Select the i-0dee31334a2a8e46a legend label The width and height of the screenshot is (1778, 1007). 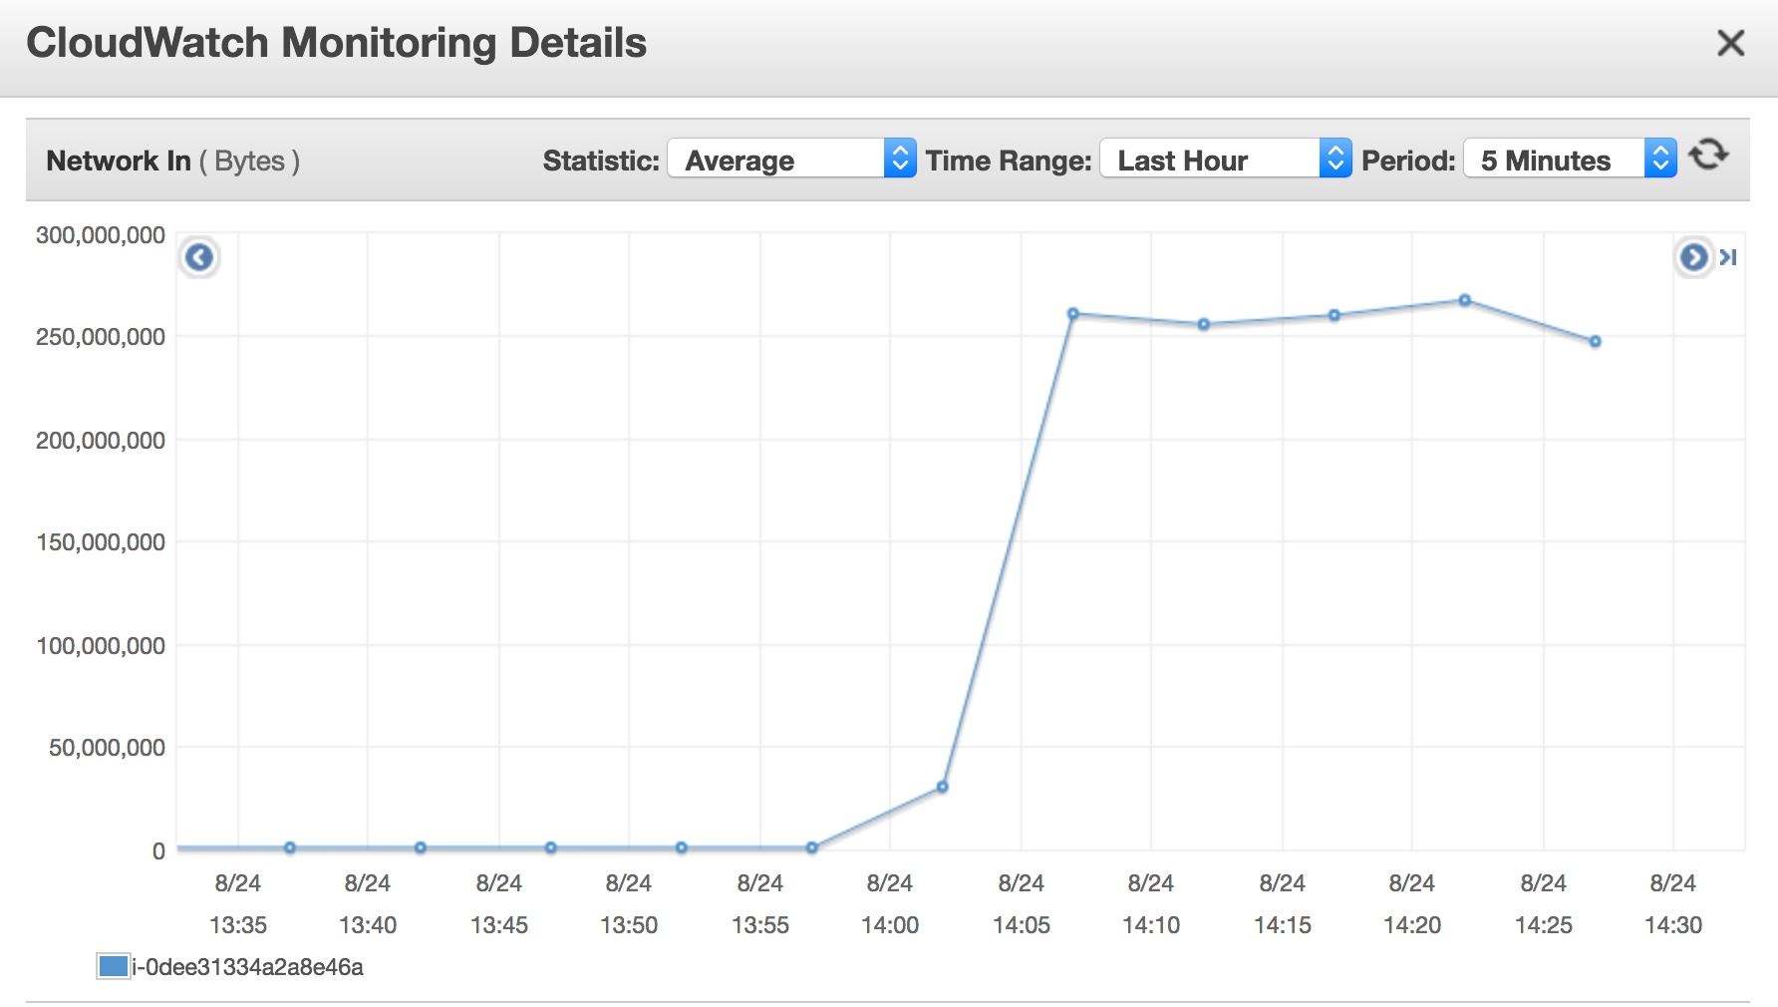tap(248, 967)
